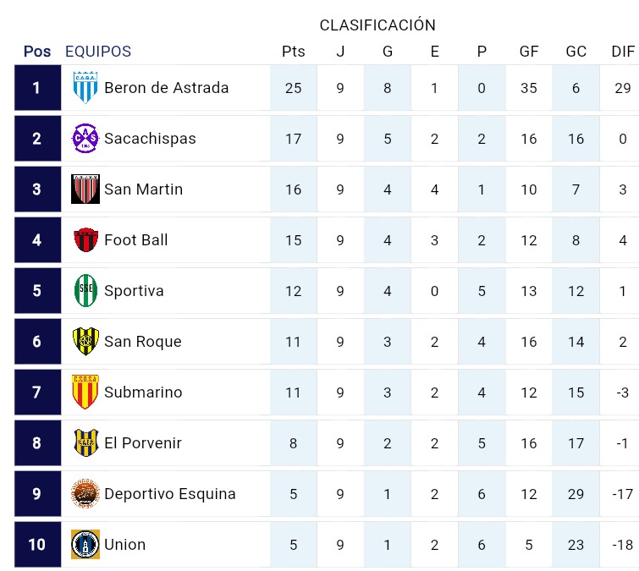The height and width of the screenshot is (571, 639).
Task: Sort by the Pts column header
Action: 294,52
